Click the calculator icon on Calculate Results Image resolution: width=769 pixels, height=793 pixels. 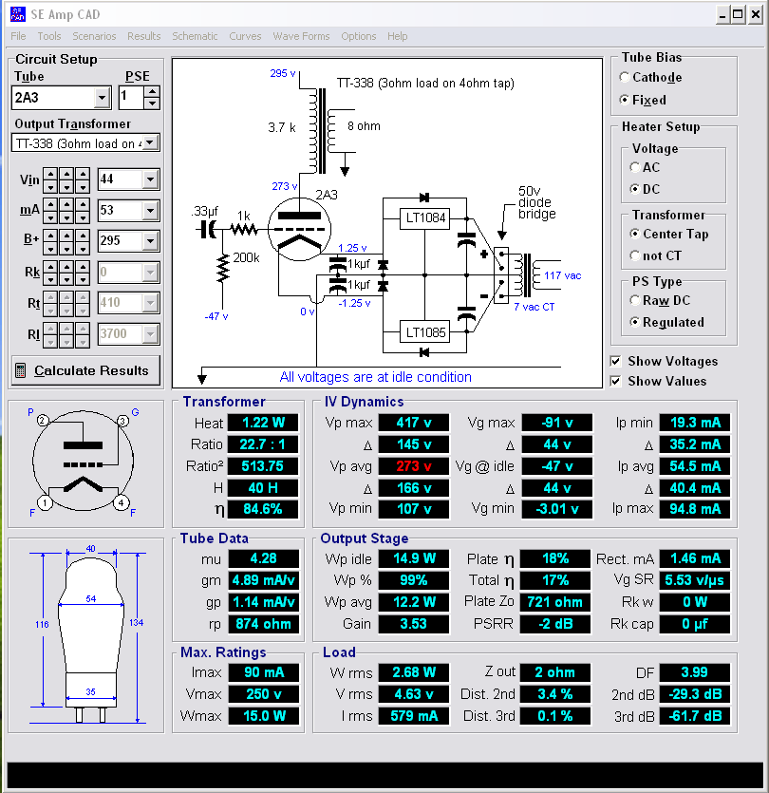click(x=20, y=370)
